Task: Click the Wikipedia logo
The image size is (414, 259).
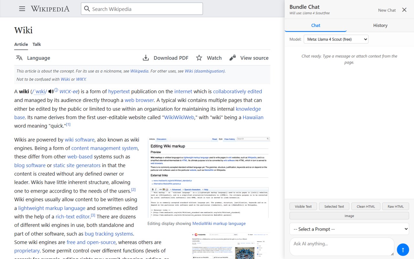Action: [x=50, y=9]
